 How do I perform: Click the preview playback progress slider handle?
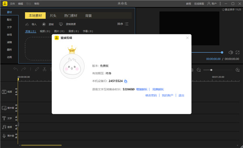pos(222,52)
